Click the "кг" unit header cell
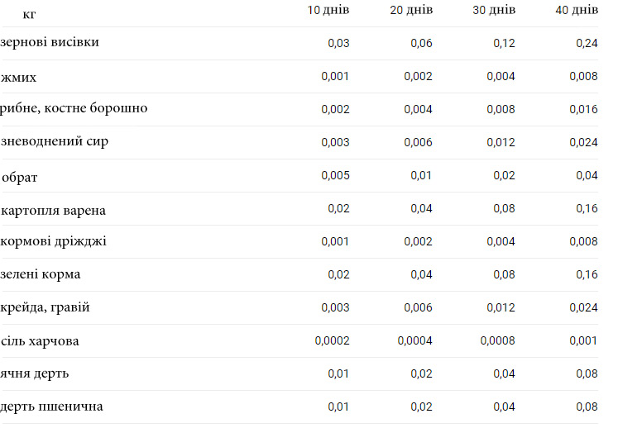 29,14
